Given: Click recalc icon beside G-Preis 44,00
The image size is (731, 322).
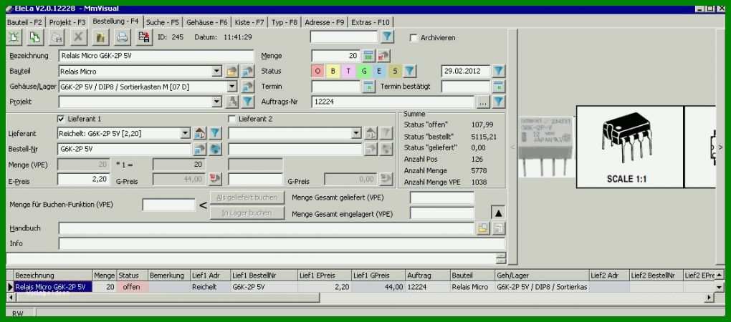Looking at the screenshot, I should [215, 179].
